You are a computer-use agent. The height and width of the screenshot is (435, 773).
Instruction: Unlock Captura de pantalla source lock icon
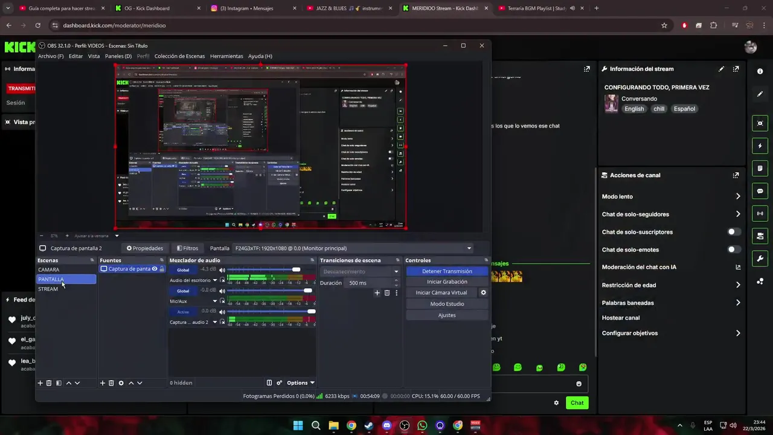(x=162, y=269)
